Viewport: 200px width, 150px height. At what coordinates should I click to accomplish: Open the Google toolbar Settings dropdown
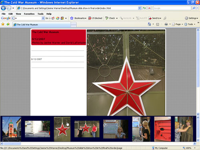(191, 18)
